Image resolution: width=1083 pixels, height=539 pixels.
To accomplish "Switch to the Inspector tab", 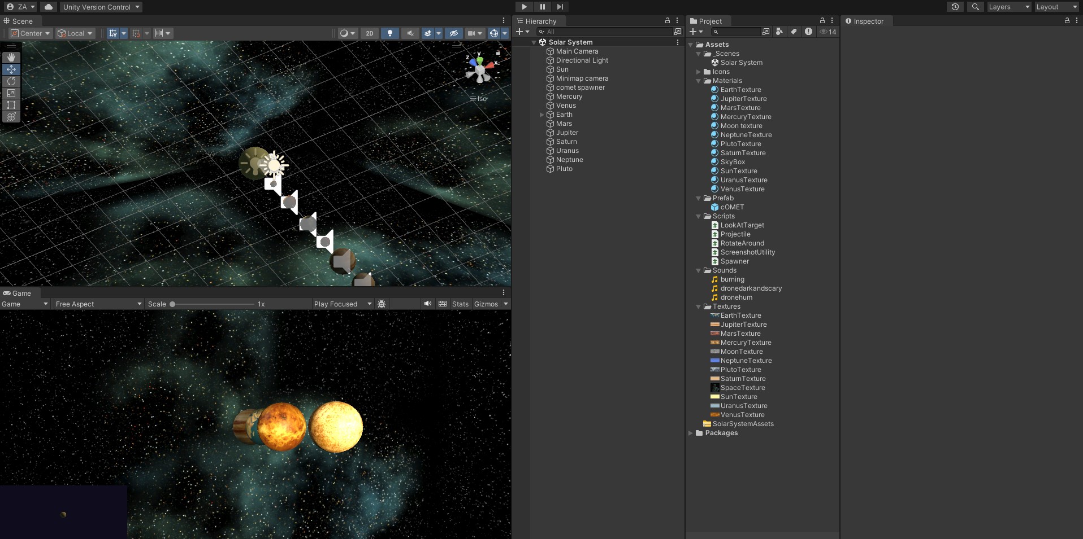I will [864, 21].
